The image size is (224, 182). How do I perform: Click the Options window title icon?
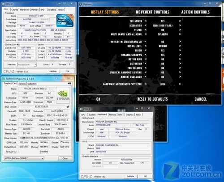[81, 4]
